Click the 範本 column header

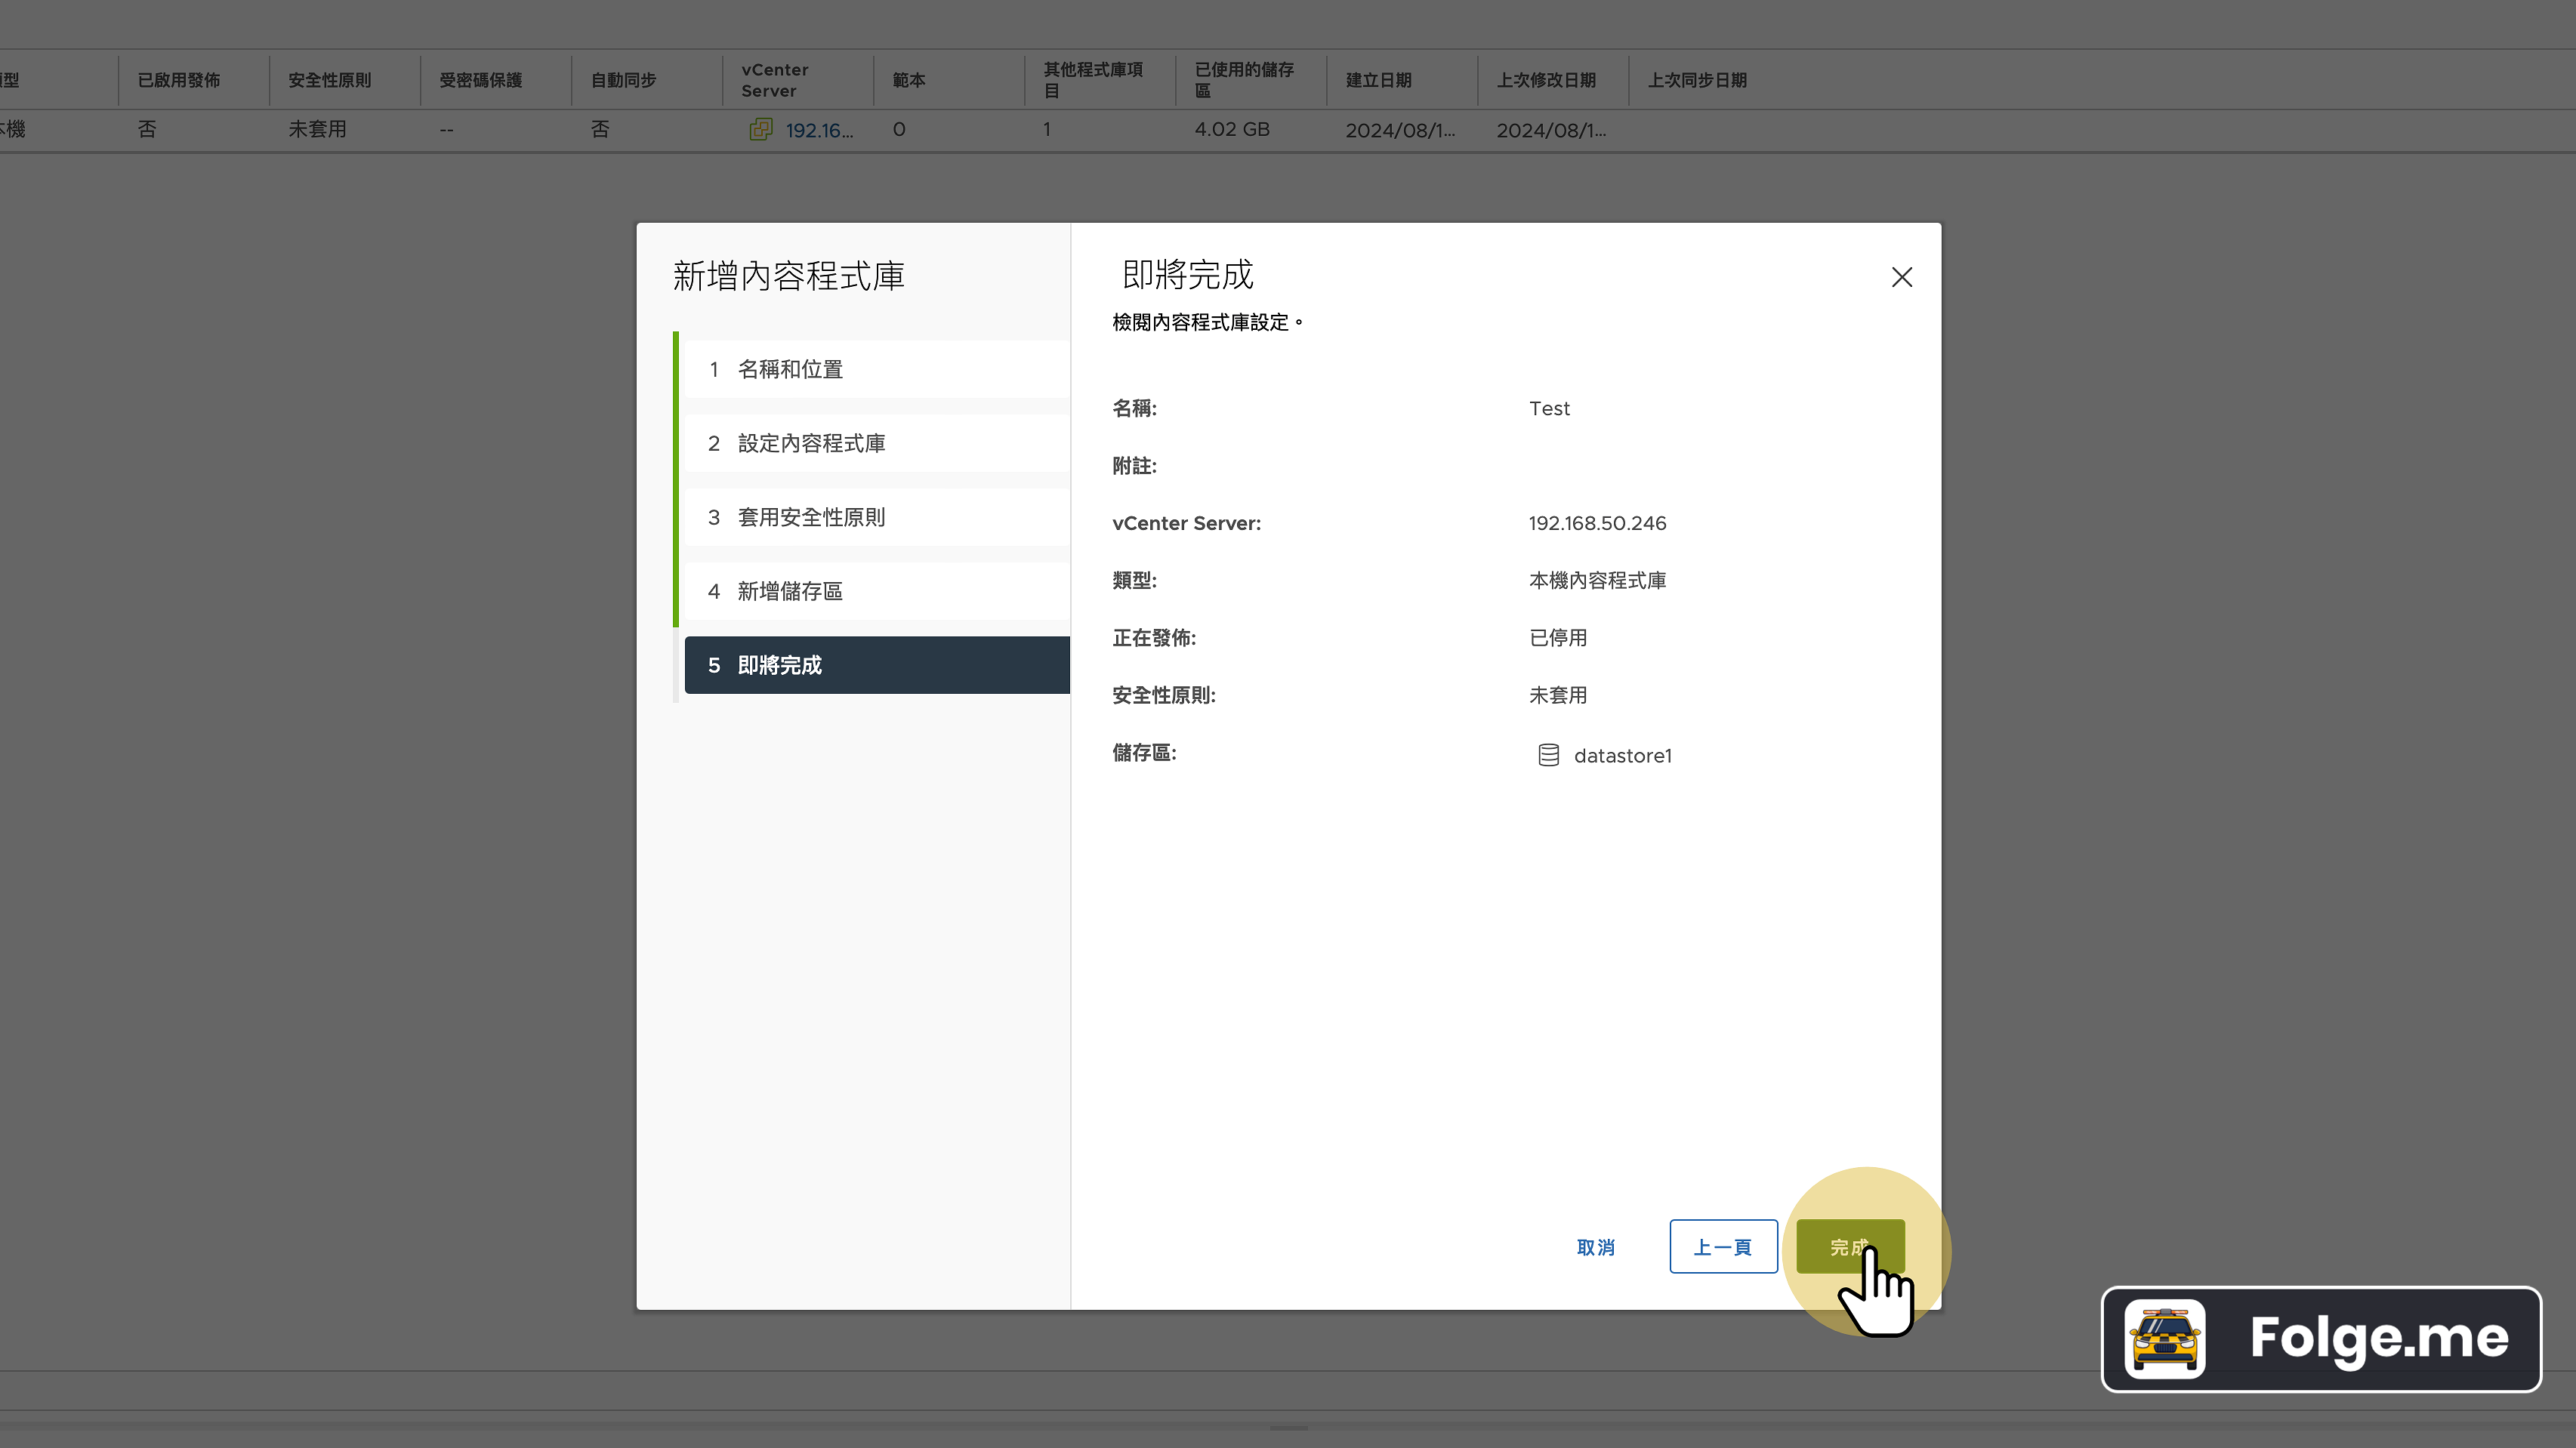[908, 80]
